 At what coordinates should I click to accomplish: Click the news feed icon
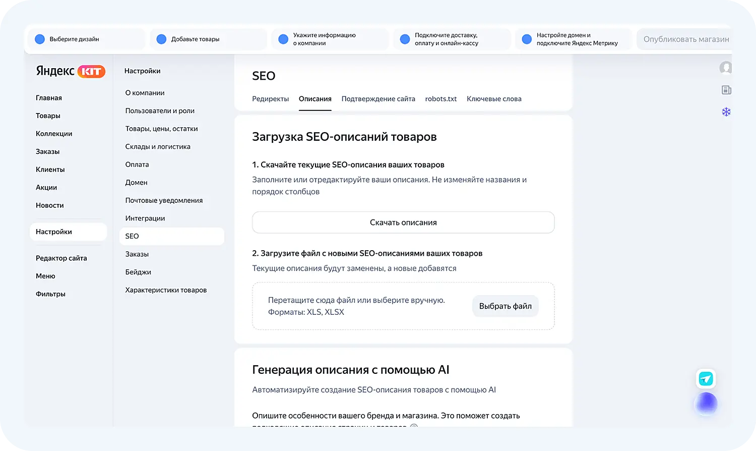726,90
